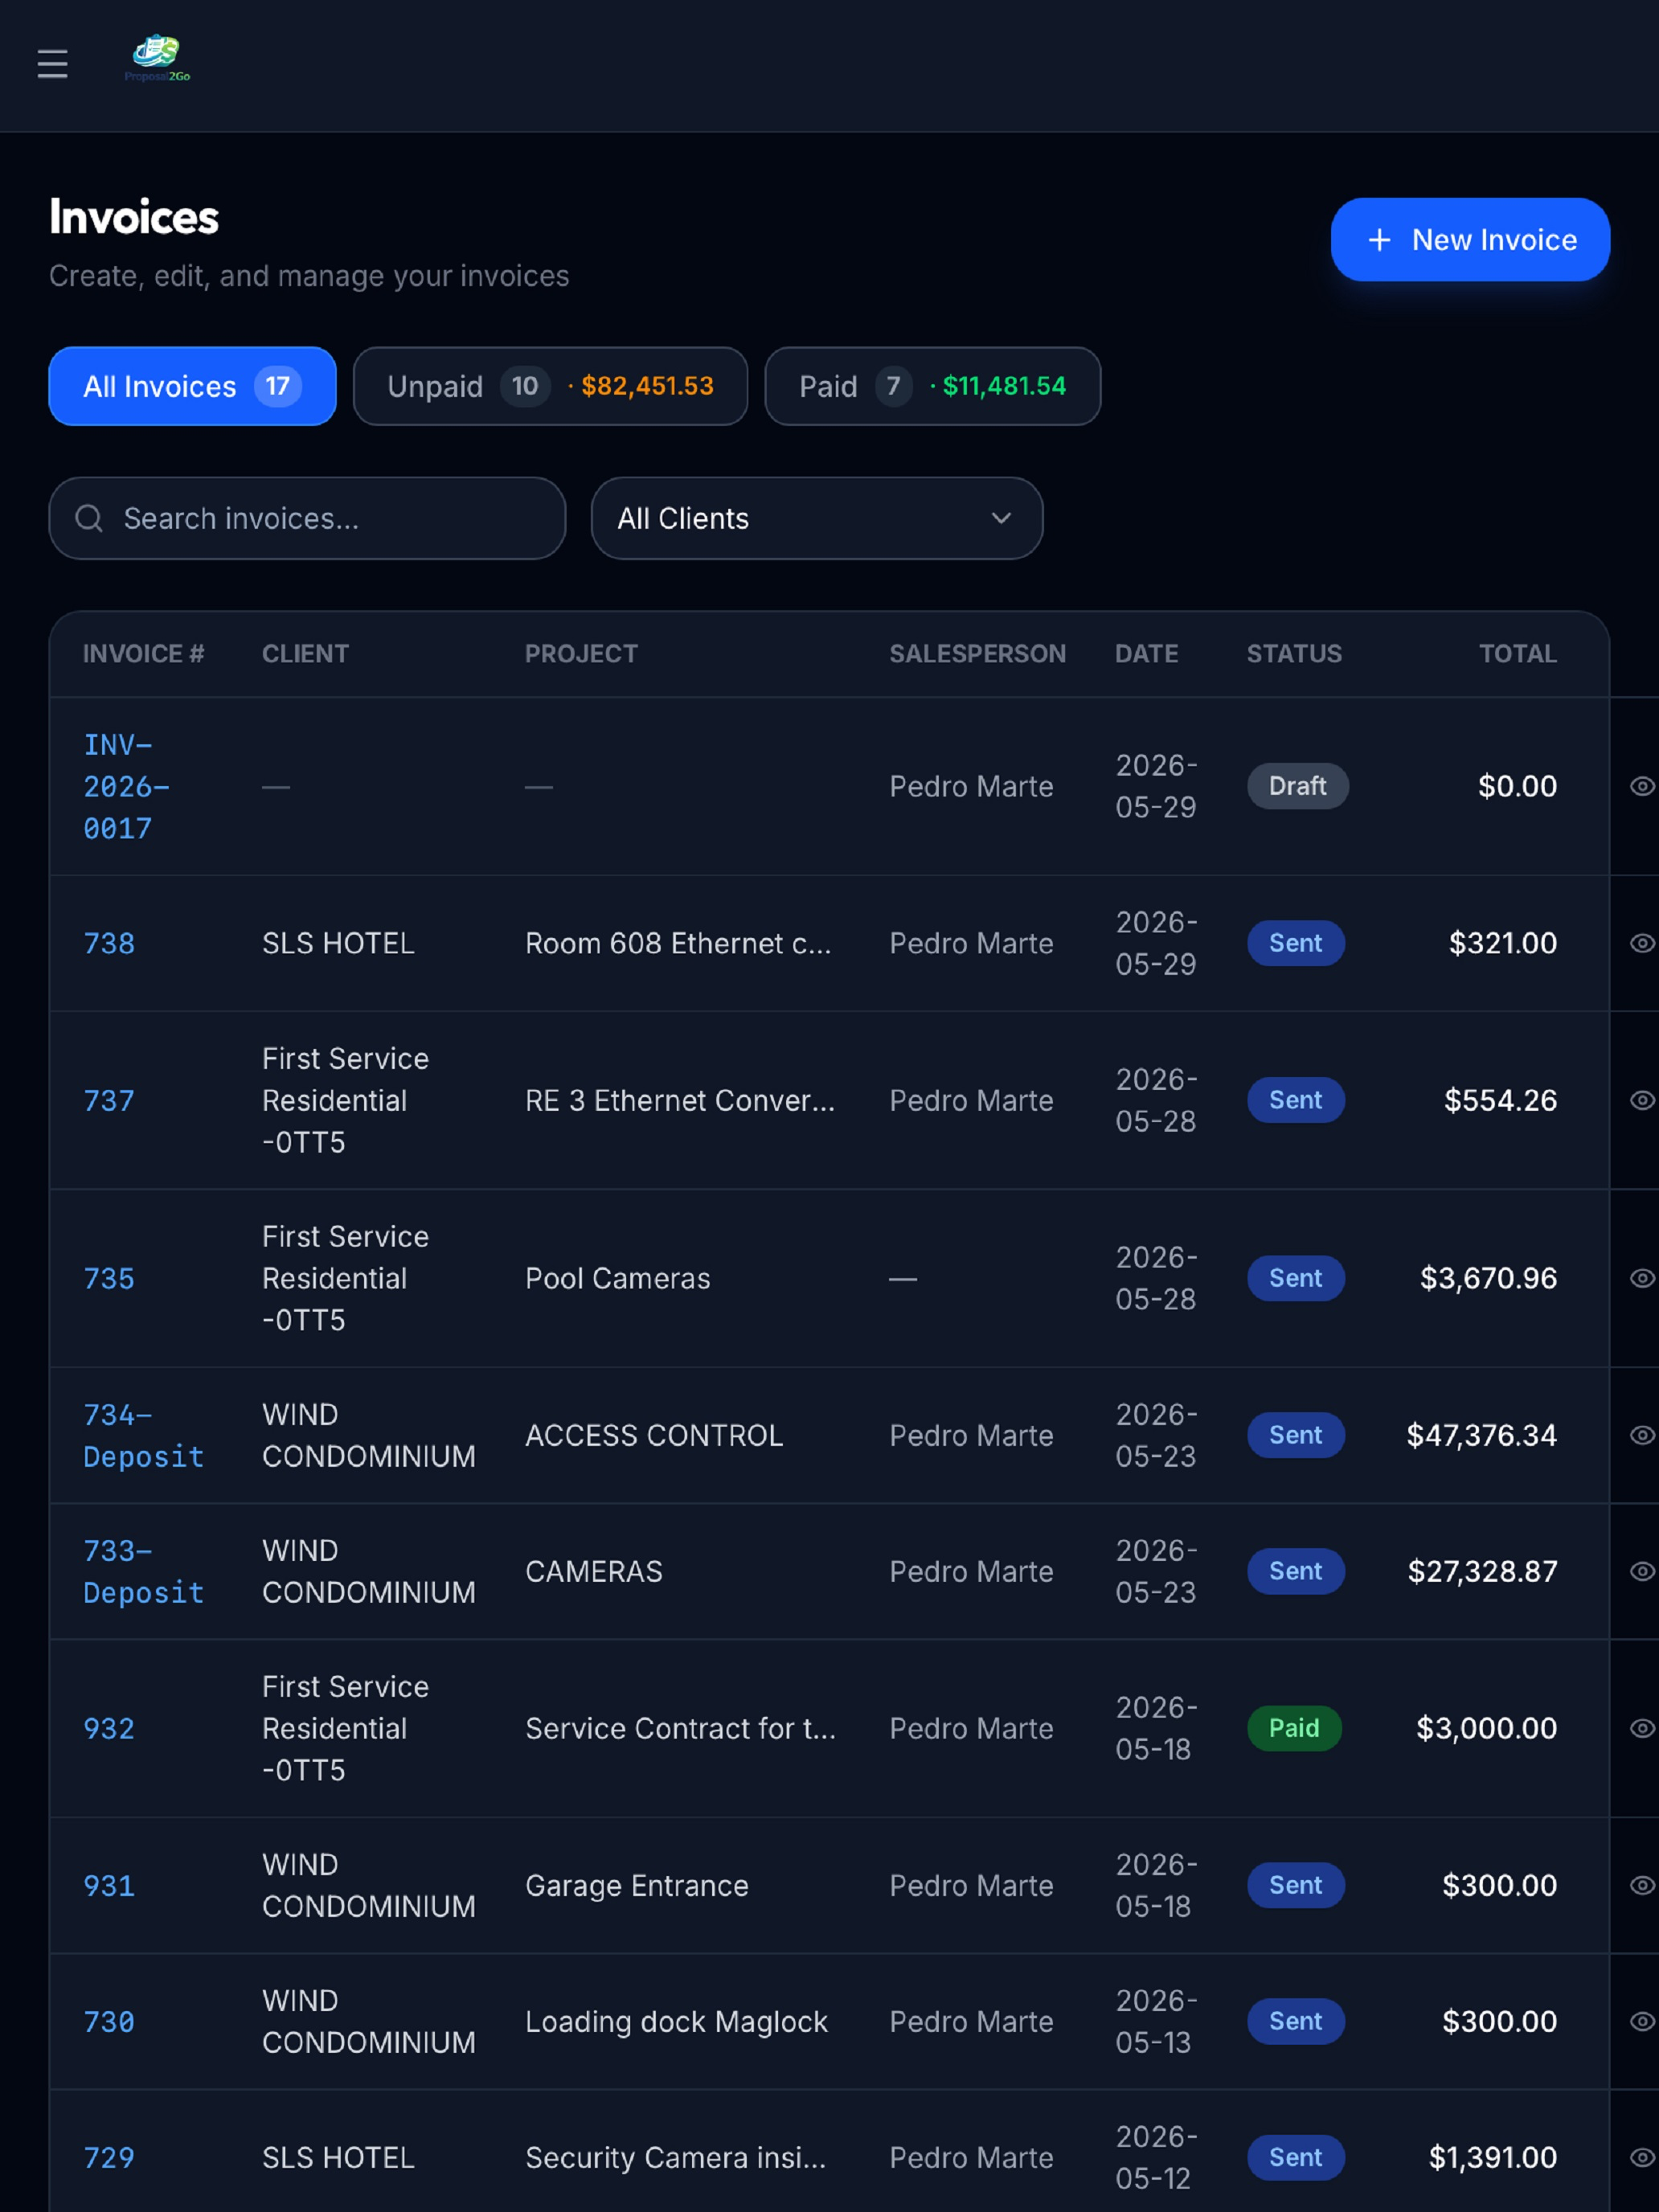Open invoice 931 link
The height and width of the screenshot is (2212, 1659).
108,1885
